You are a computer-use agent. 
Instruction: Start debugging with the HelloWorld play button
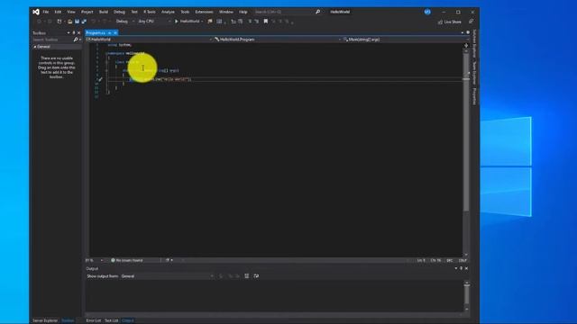pos(188,22)
